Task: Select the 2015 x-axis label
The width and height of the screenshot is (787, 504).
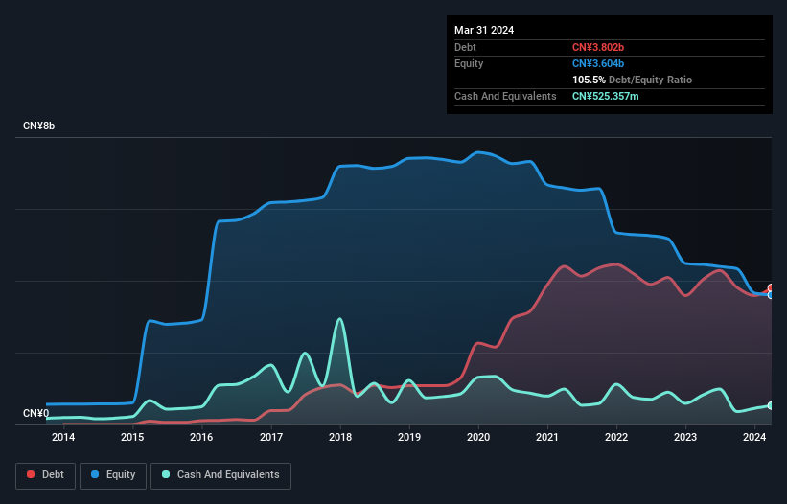Action: tap(132, 437)
